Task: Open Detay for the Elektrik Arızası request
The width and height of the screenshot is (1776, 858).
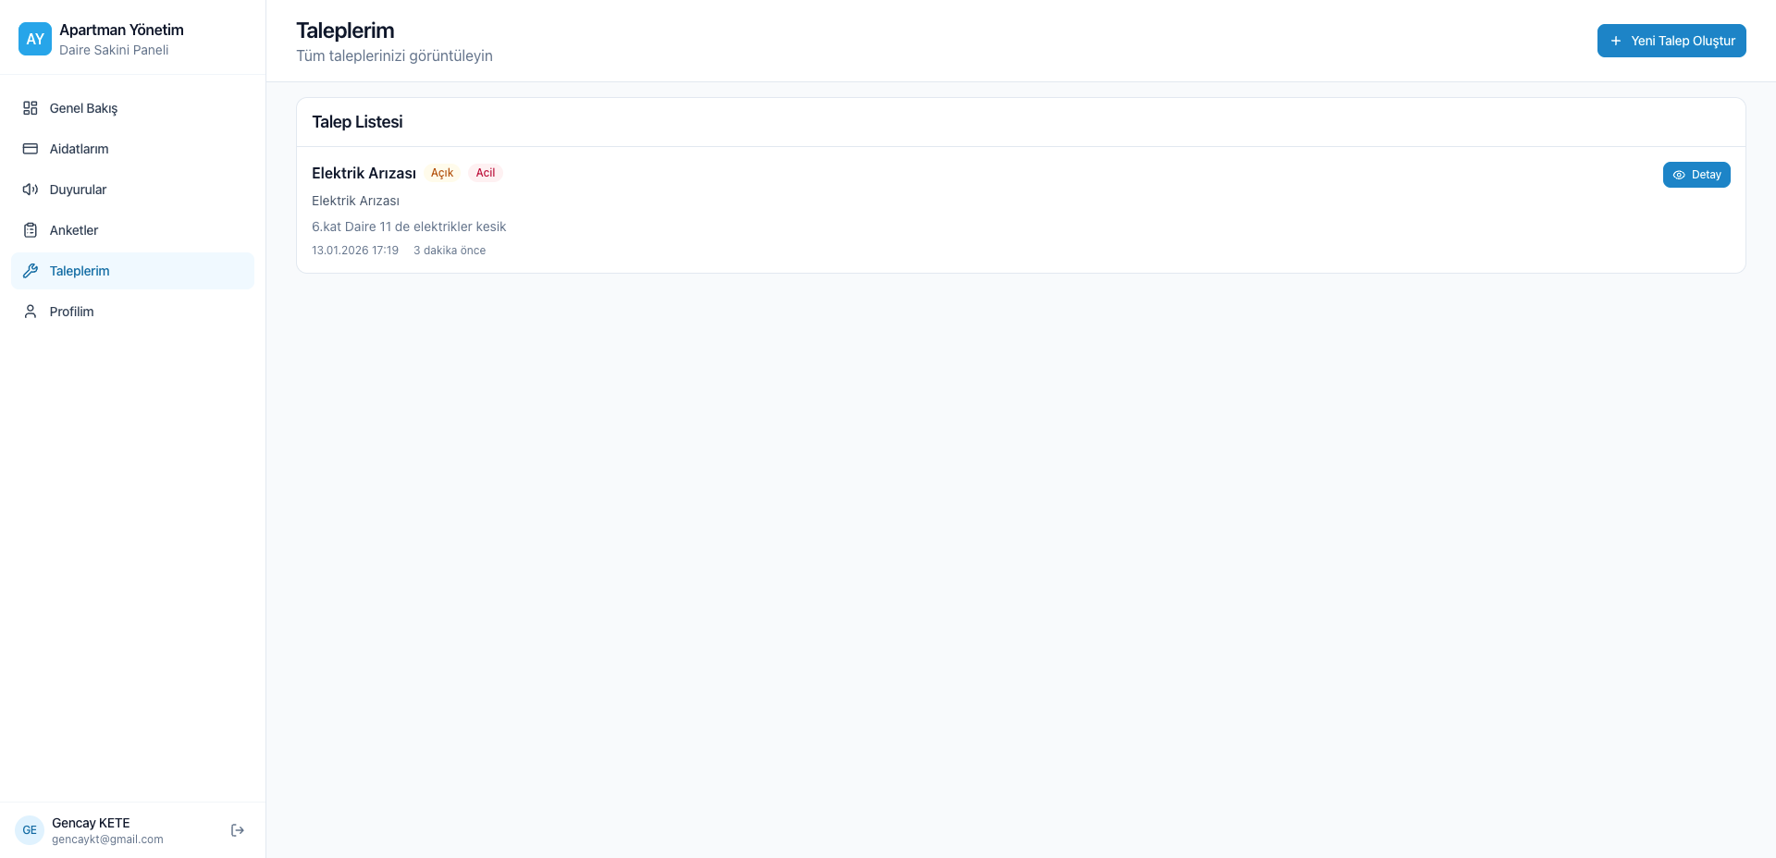Action: [1696, 175]
